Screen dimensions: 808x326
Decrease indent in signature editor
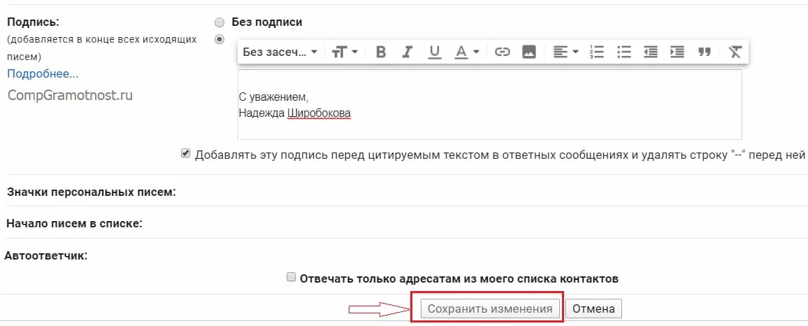point(651,52)
